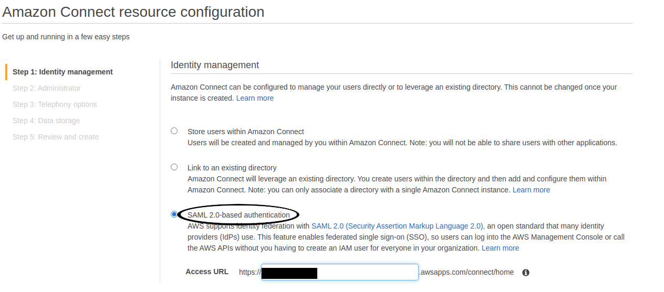Jump to Step 5: Review and create
The width and height of the screenshot is (664, 292).
click(56, 137)
